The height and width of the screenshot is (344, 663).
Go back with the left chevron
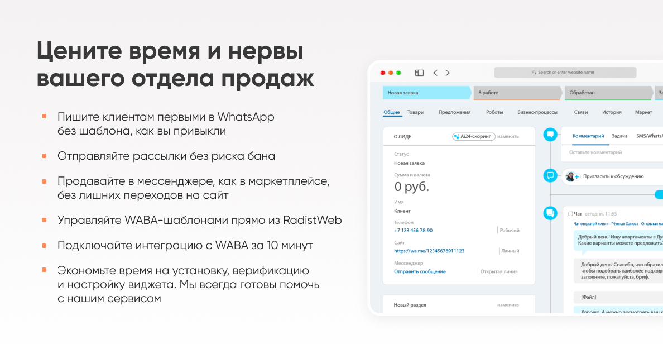[435, 73]
